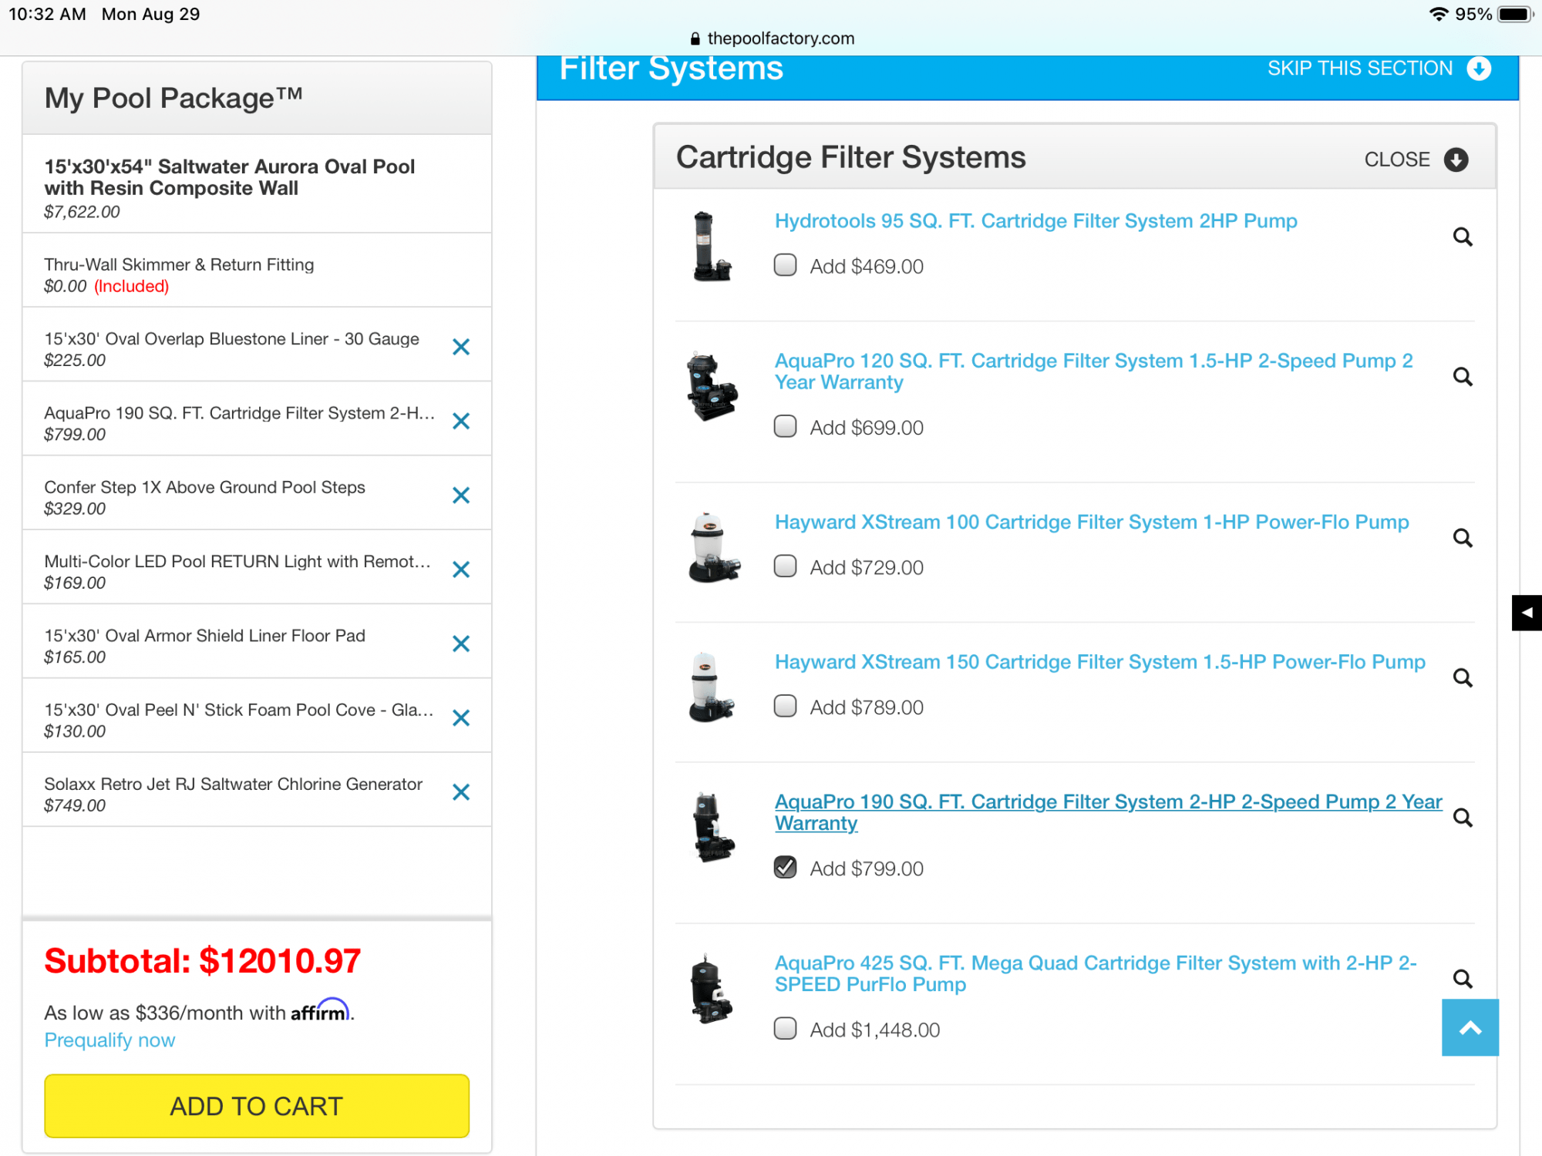Click the Wi-Fi status icon
Screen dimensions: 1542x1156
click(x=1438, y=14)
